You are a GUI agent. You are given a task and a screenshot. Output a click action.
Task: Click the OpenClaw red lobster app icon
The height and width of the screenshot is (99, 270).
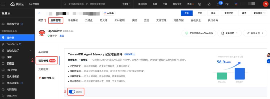[41, 33]
